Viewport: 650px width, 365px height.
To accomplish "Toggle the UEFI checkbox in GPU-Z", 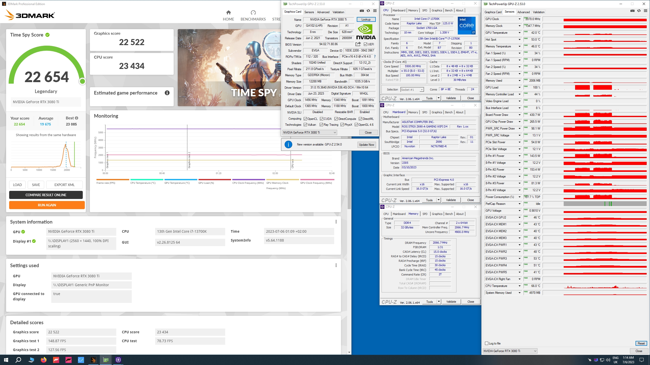I will pyautogui.click(x=365, y=44).
